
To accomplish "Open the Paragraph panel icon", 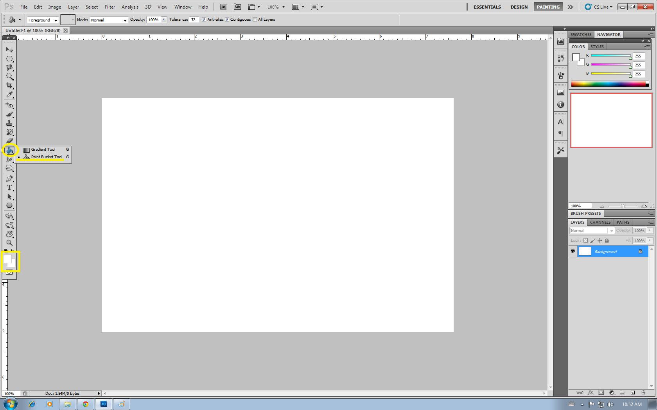I will tap(560, 134).
